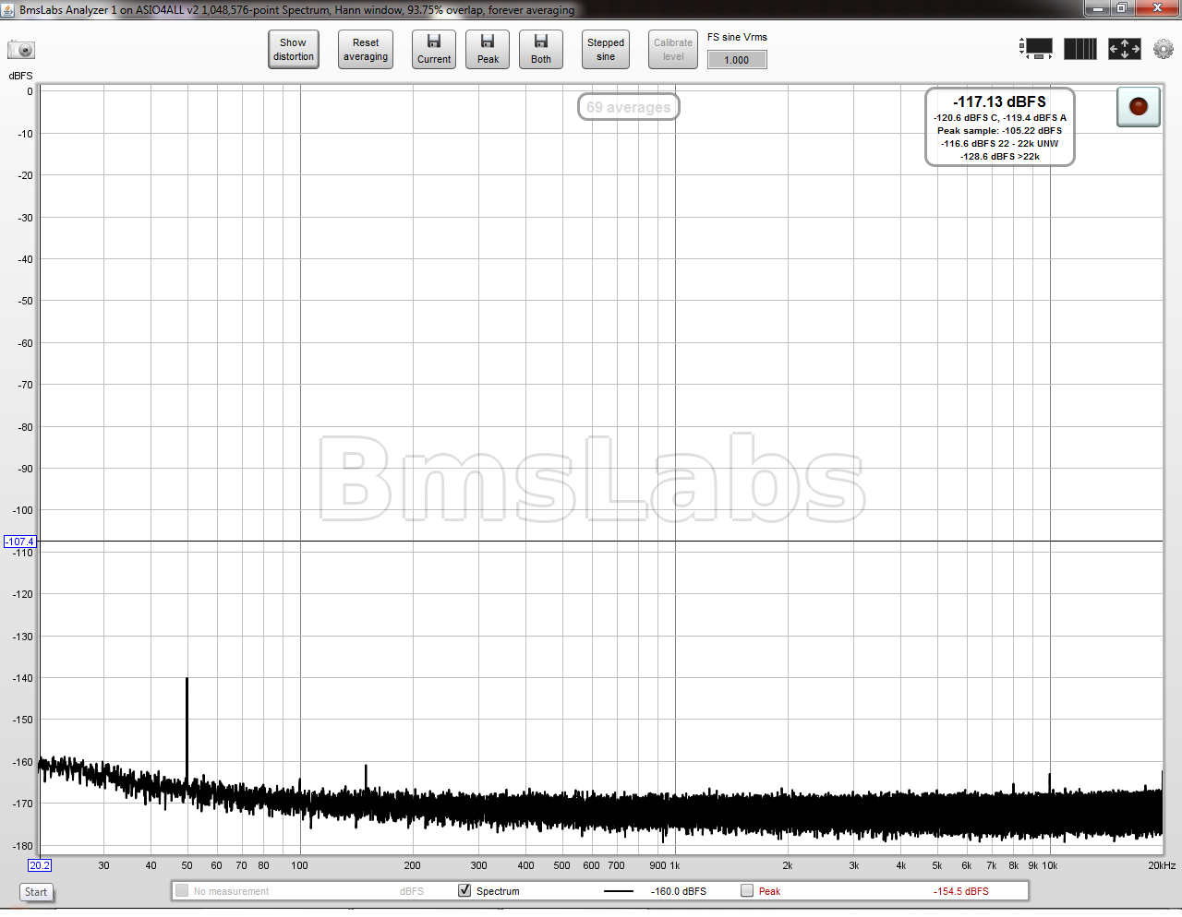Viewport: 1182px width, 917px height.
Task: Click the 20.2 frequency start box
Action: [40, 865]
